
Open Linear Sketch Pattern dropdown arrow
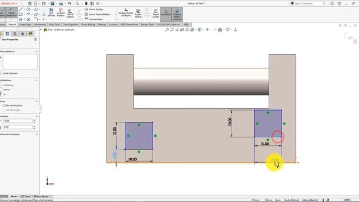116,15
